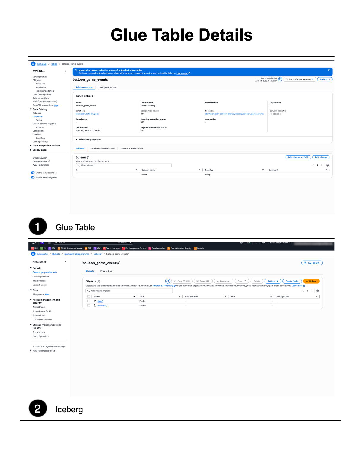The height and width of the screenshot is (460, 363).
Task: Expand AWS Marketplace for S3 item
Action: click(x=31, y=351)
